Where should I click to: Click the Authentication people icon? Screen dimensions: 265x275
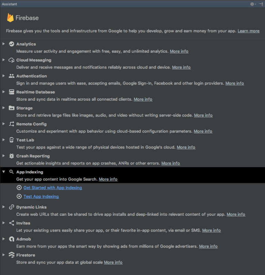12,76
